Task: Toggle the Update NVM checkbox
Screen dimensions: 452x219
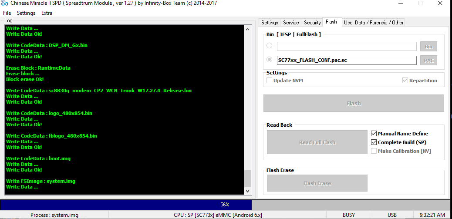Action: [x=269, y=81]
